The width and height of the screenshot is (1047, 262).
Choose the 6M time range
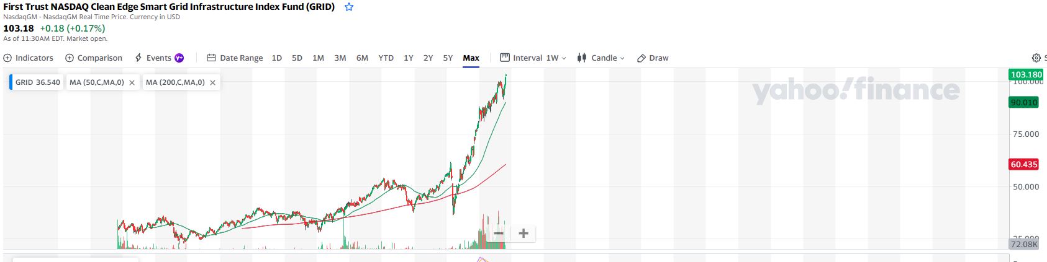(x=362, y=58)
